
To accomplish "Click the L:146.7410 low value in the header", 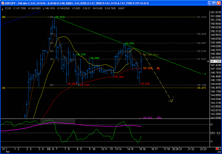I will coord(49,9).
